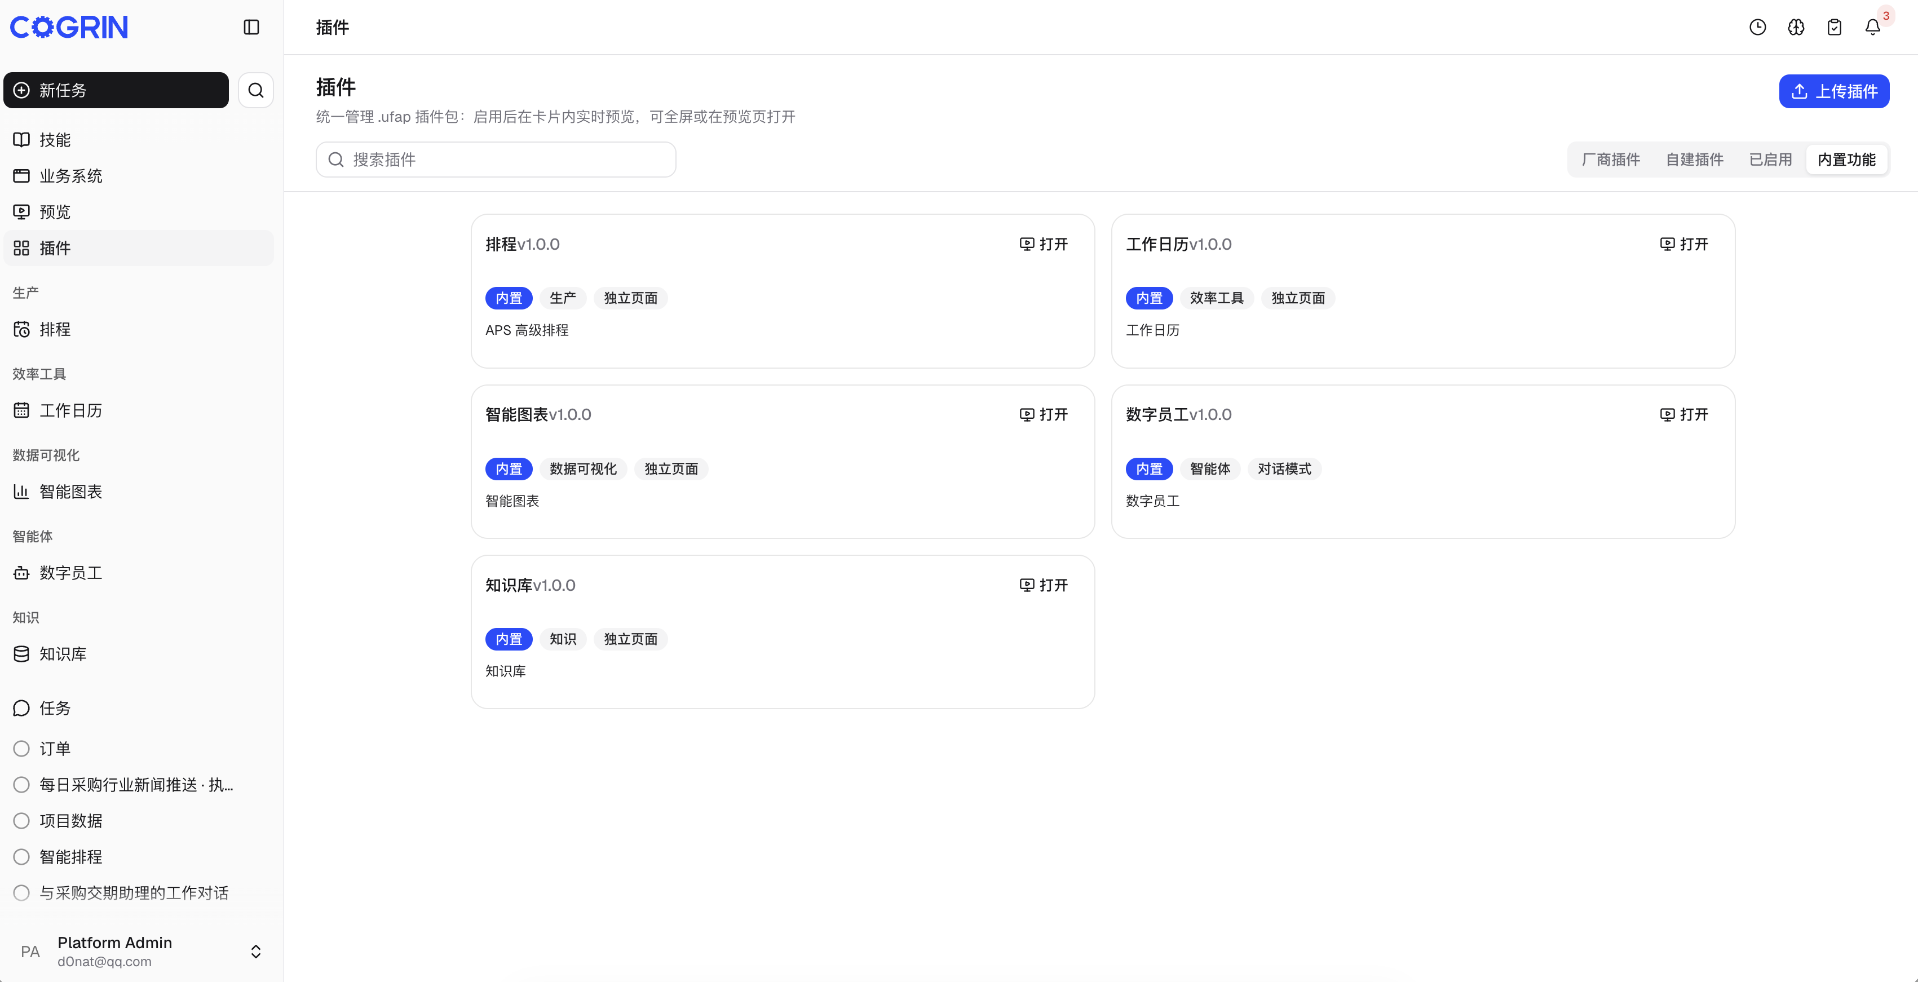Select the 每日采购行业新闻推送 task

tap(139, 785)
